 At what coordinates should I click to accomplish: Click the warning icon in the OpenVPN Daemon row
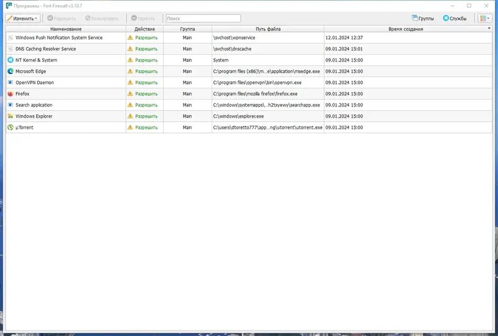click(130, 82)
